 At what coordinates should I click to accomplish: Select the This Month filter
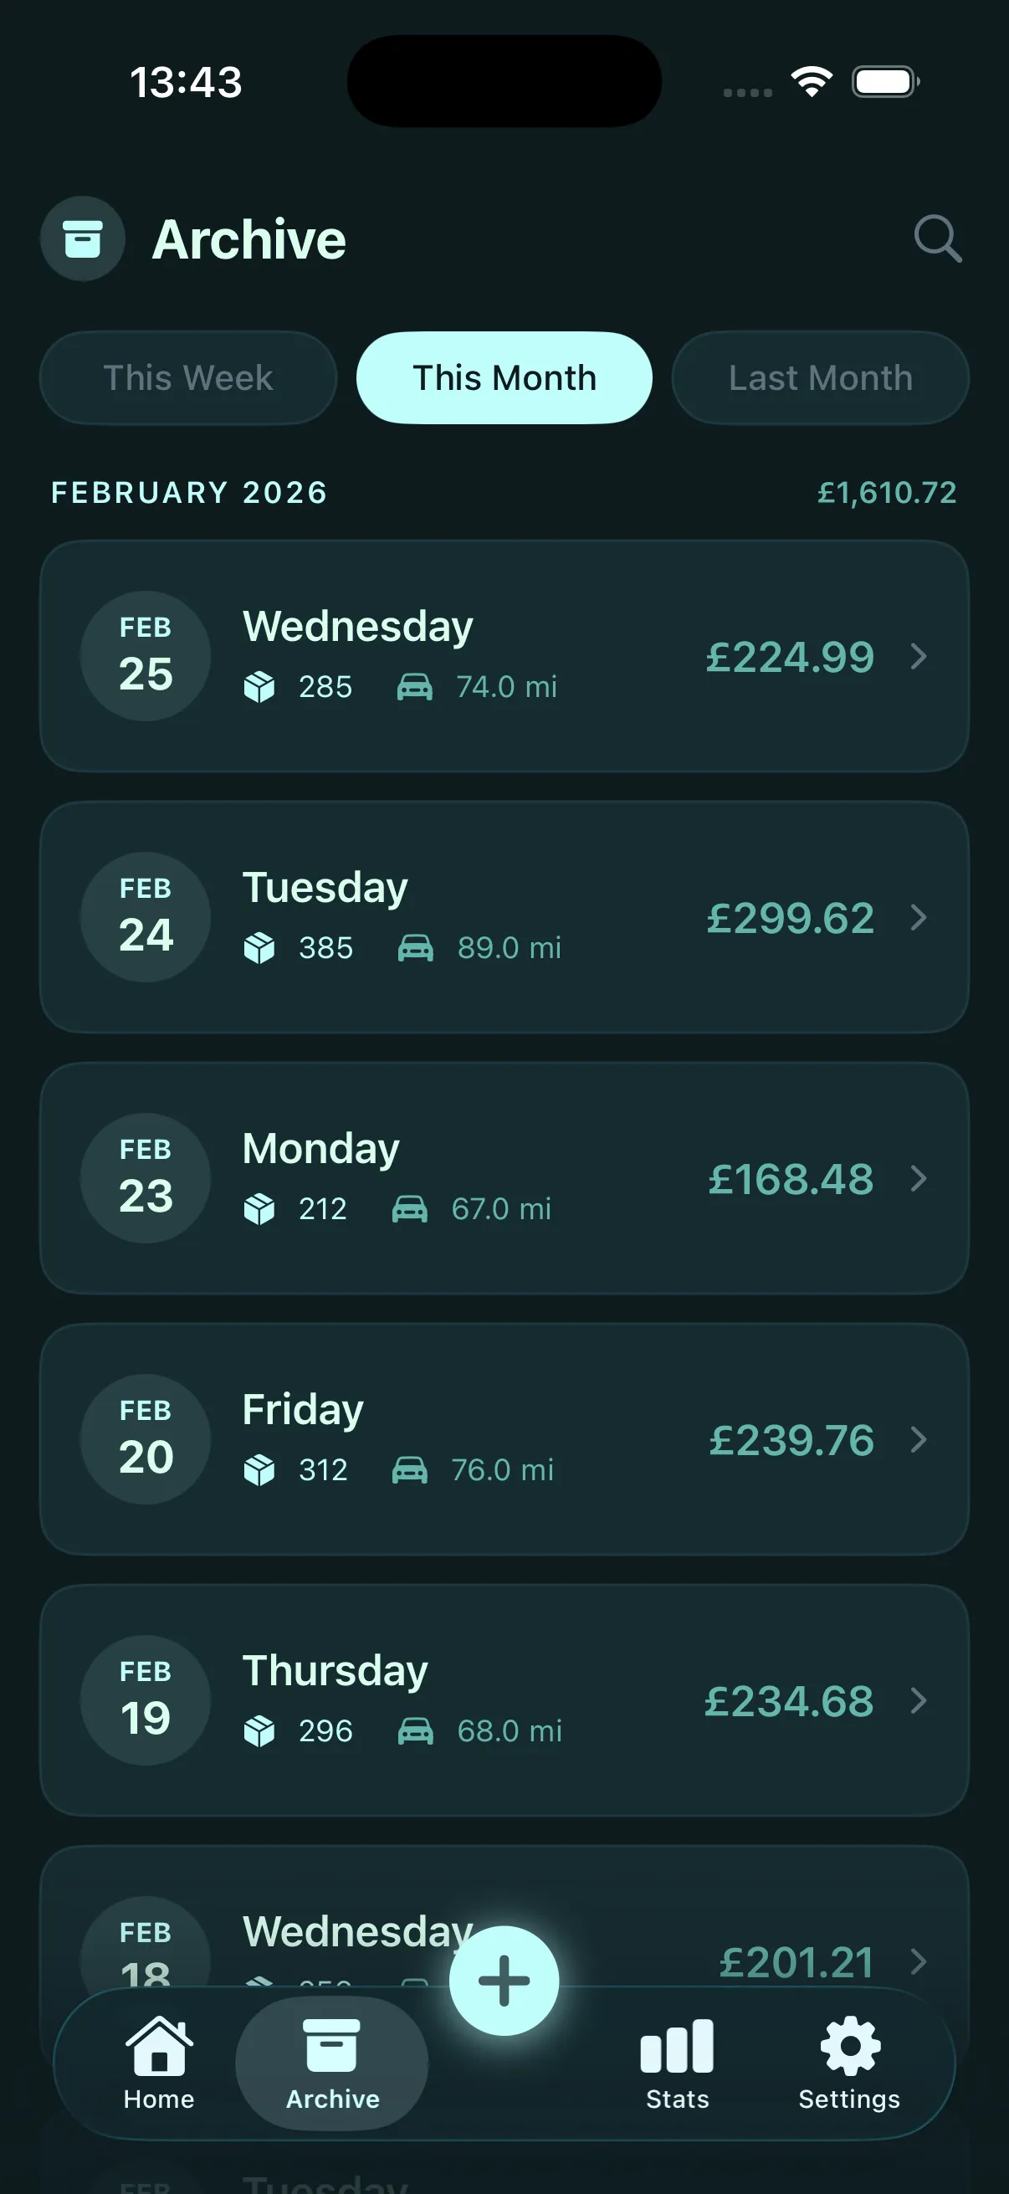click(504, 377)
